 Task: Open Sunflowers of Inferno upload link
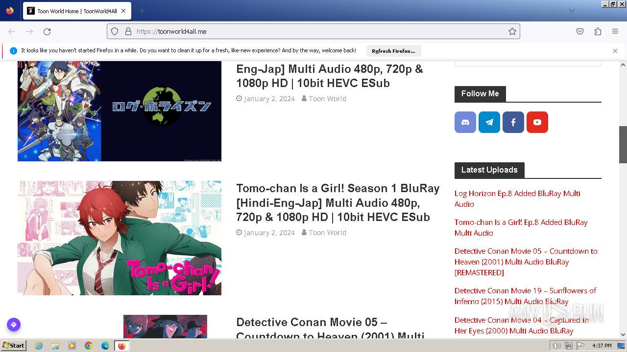pyautogui.click(x=525, y=296)
